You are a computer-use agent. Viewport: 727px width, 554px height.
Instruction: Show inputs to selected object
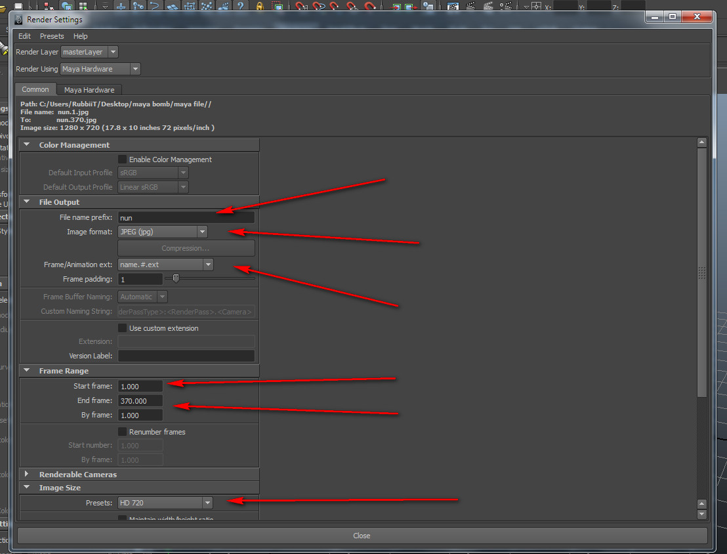point(396,5)
